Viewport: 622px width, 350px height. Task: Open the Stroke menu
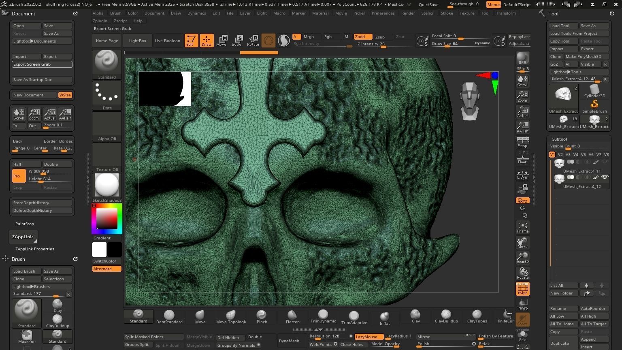447,13
